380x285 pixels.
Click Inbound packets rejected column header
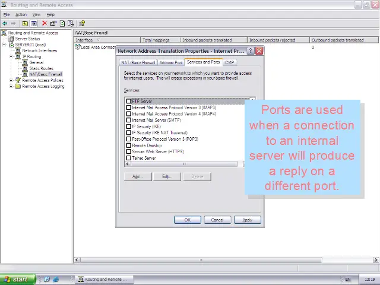tap(278, 40)
